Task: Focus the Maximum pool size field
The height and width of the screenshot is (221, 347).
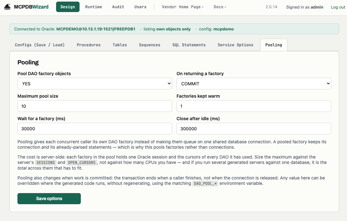Action: click(95, 106)
